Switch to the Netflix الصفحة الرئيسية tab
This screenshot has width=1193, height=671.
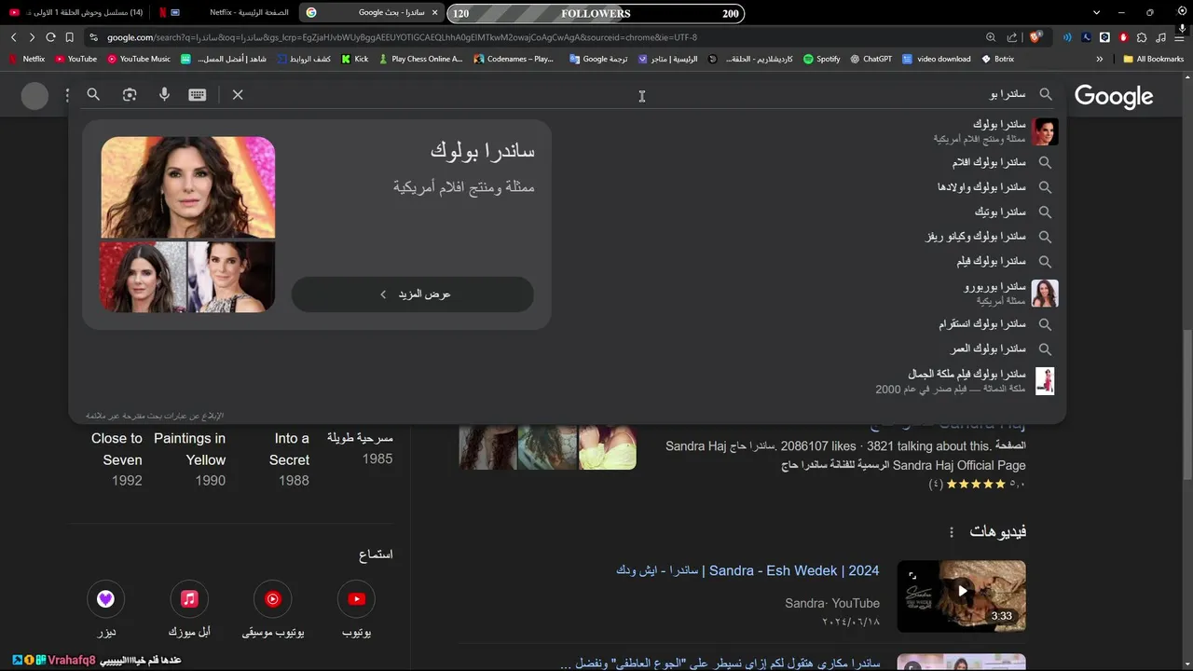(224, 12)
